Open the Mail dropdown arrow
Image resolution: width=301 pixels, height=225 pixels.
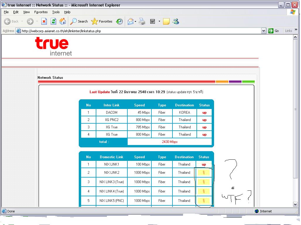[135, 21]
